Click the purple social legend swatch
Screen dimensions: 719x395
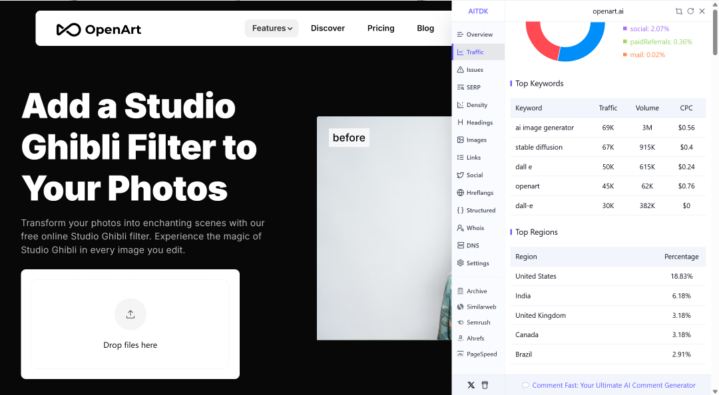(x=625, y=29)
